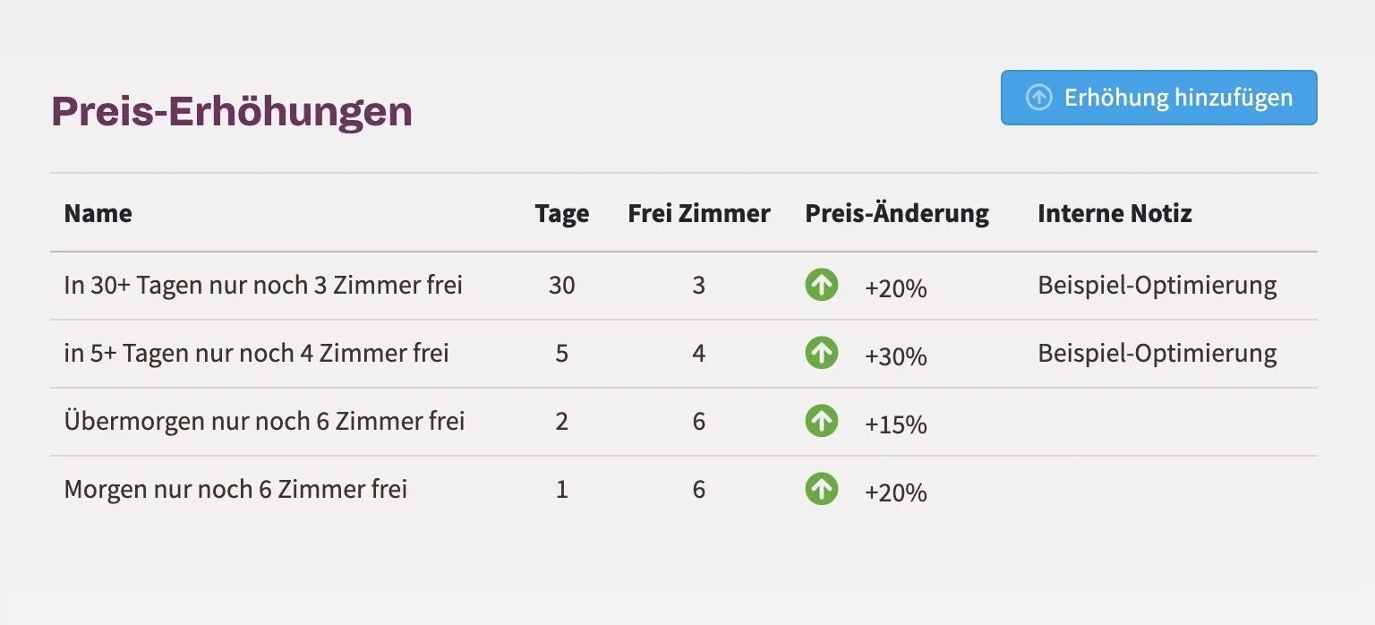This screenshot has width=1375, height=625.
Task: Click the Tage column header
Action: point(562,213)
